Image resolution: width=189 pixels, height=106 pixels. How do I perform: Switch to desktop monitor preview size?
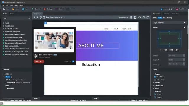coord(148,17)
